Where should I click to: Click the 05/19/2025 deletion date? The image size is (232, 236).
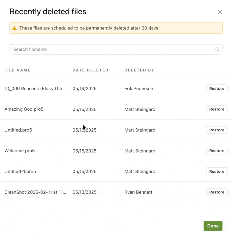pyautogui.click(x=85, y=89)
